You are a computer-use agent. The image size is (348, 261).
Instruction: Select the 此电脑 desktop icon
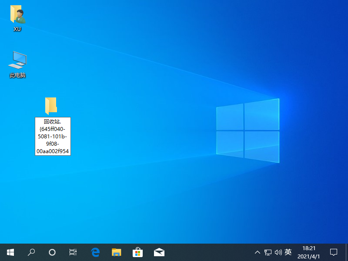click(x=17, y=60)
